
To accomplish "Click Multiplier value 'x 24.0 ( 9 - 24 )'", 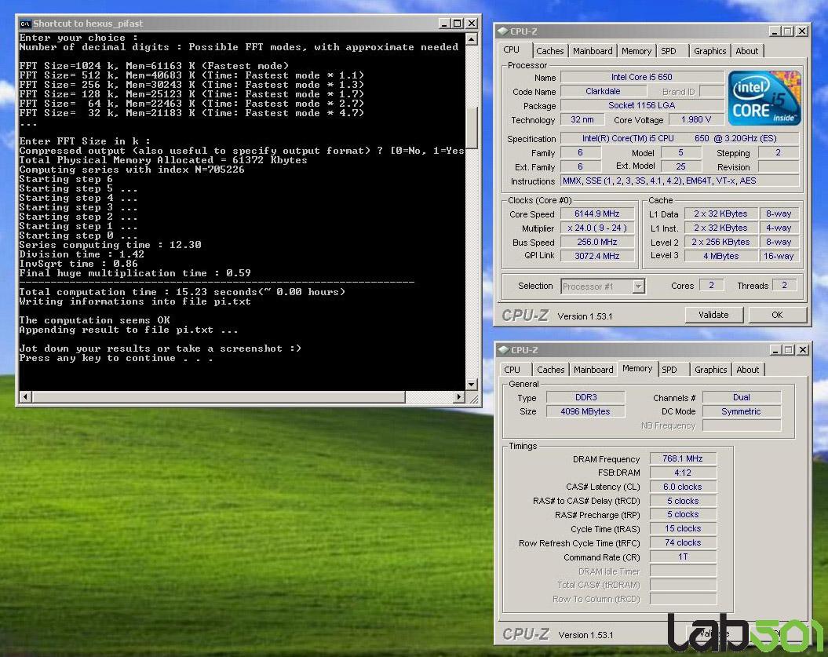I will coord(596,228).
